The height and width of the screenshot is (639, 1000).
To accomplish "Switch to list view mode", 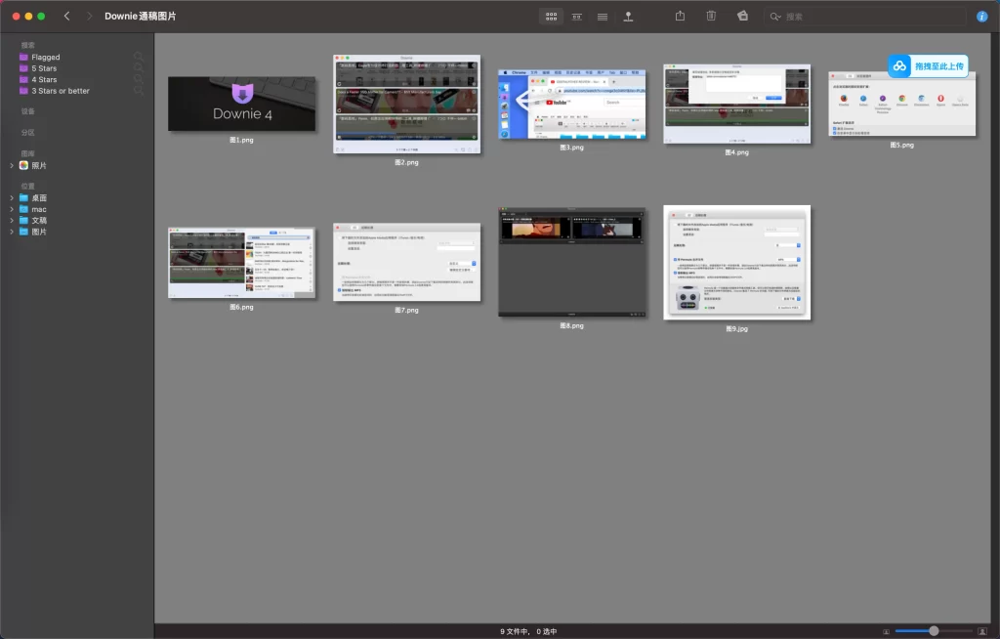I will click(x=603, y=17).
